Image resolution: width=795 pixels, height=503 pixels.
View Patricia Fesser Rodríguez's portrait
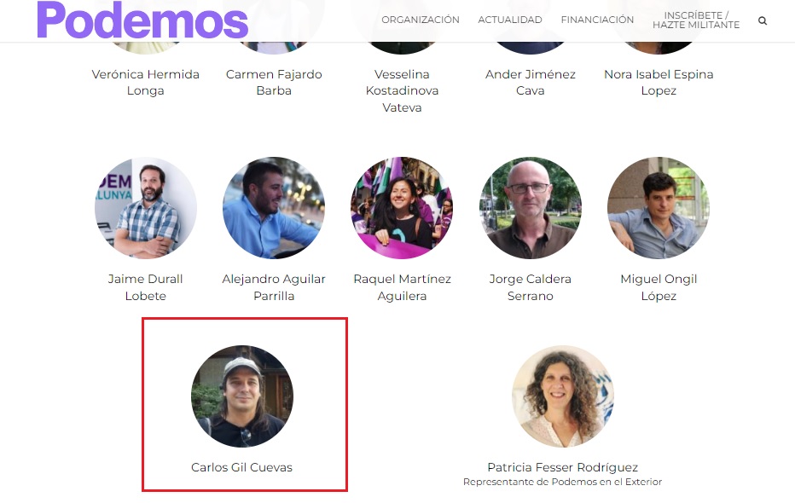point(563,396)
